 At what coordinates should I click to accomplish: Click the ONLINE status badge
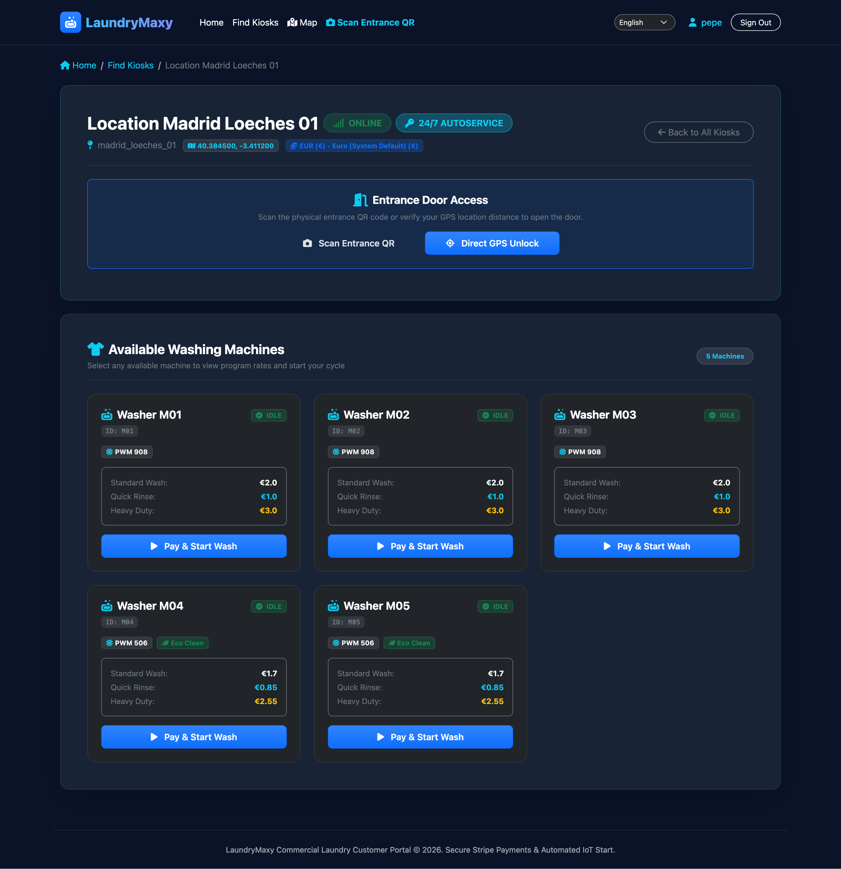[x=357, y=123]
